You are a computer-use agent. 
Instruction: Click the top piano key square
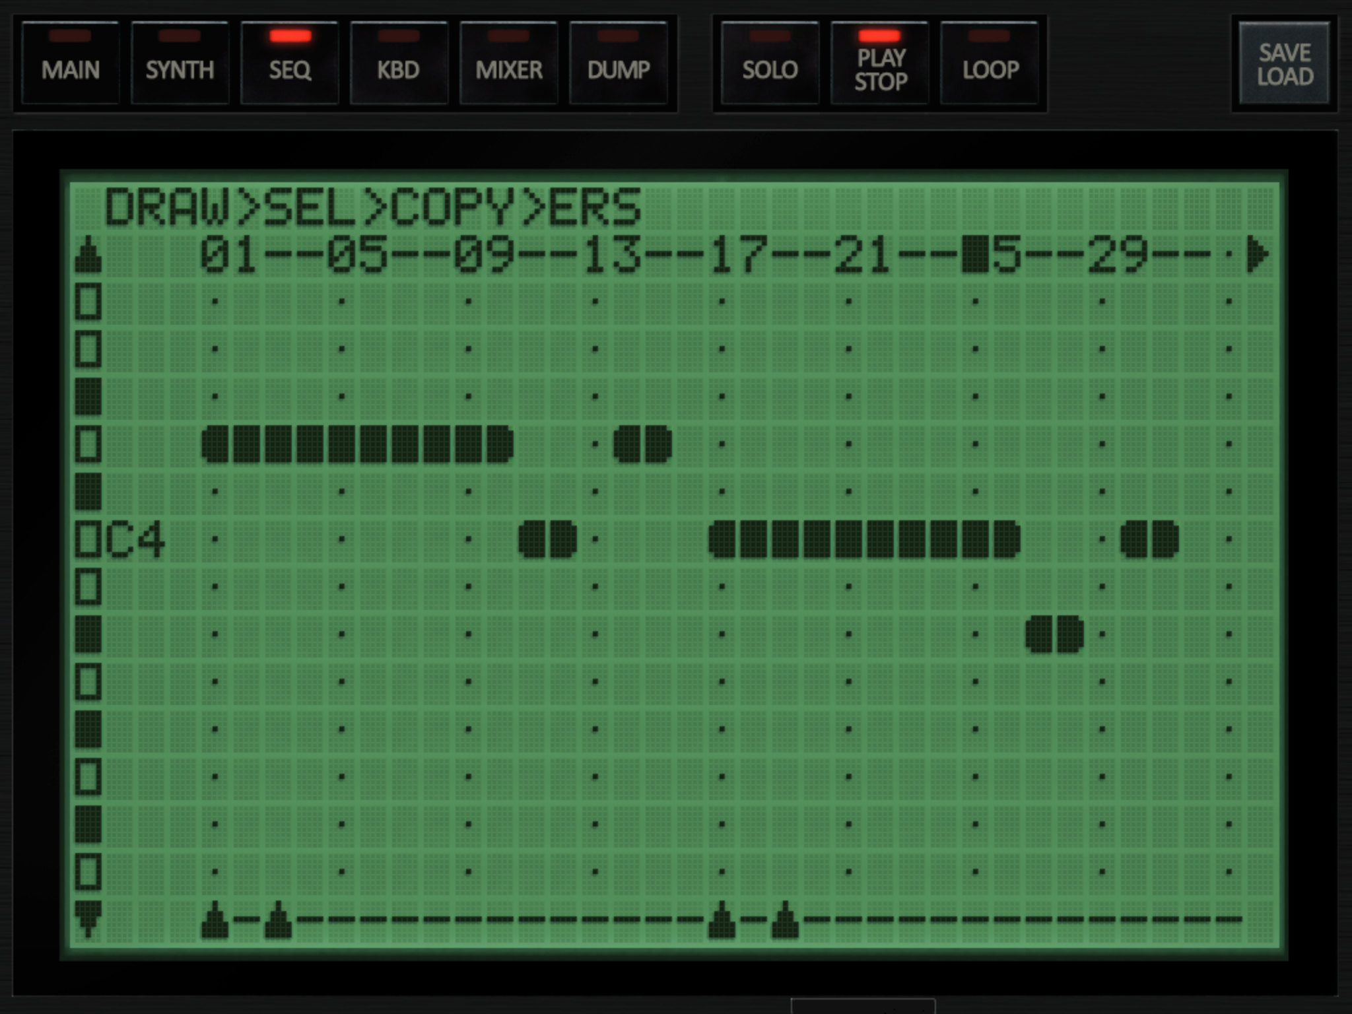(88, 302)
